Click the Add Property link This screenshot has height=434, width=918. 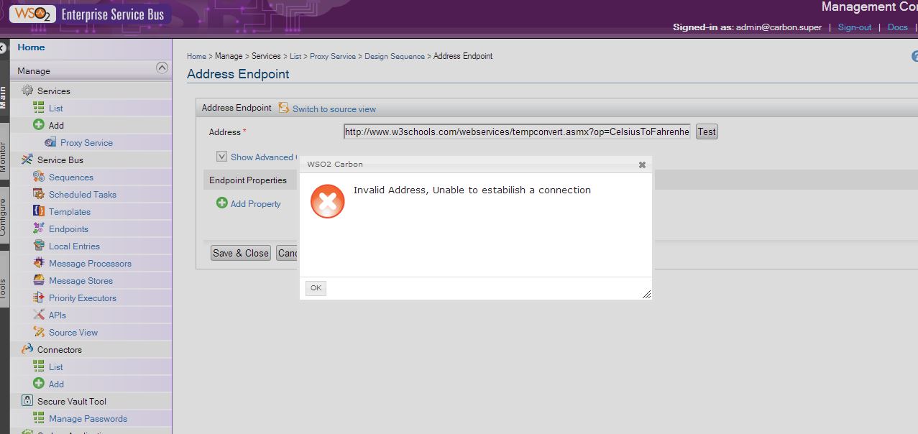point(255,204)
